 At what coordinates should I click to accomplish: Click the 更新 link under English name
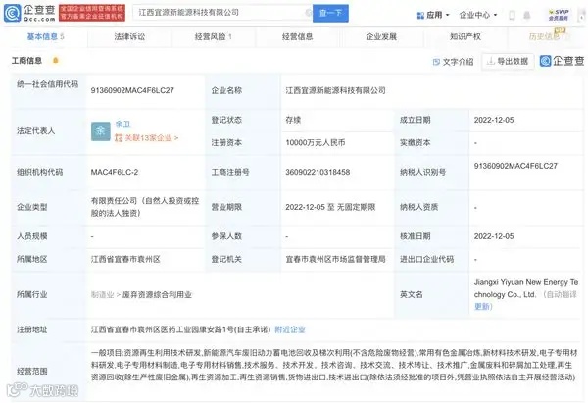pyautogui.click(x=483, y=307)
